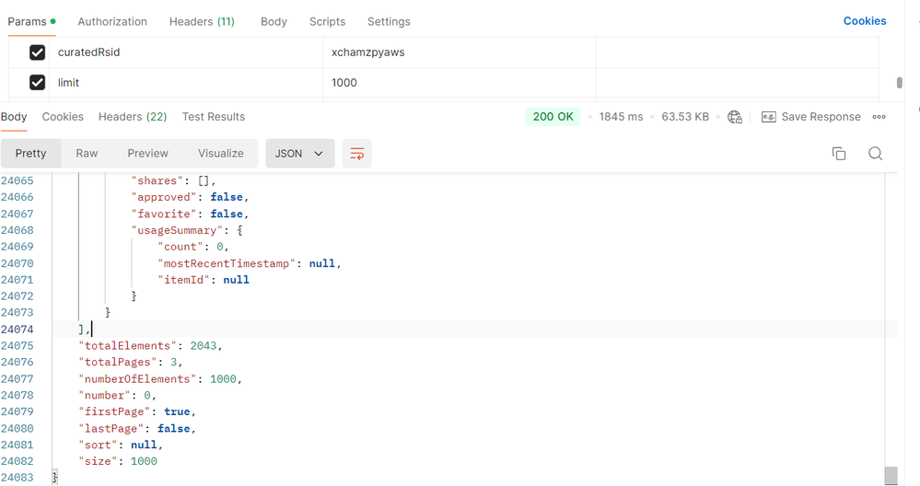Image resolution: width=920 pixels, height=486 pixels.
Task: Select the Preview response view
Action: (147, 154)
